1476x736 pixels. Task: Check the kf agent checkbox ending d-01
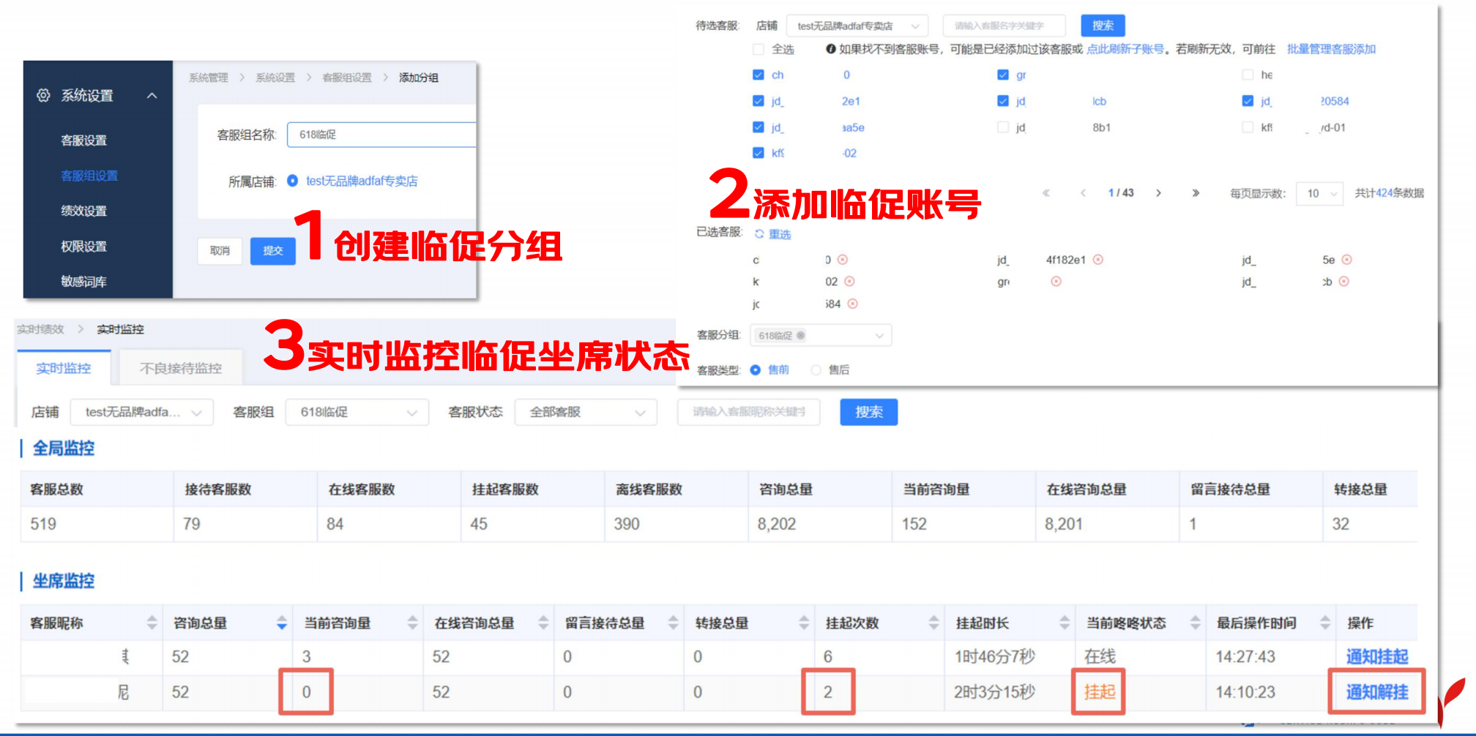1248,127
